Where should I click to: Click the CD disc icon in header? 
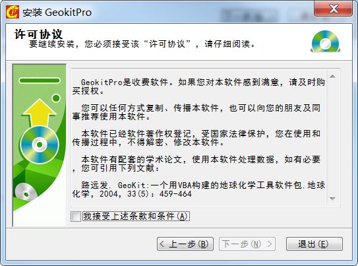(x=326, y=42)
